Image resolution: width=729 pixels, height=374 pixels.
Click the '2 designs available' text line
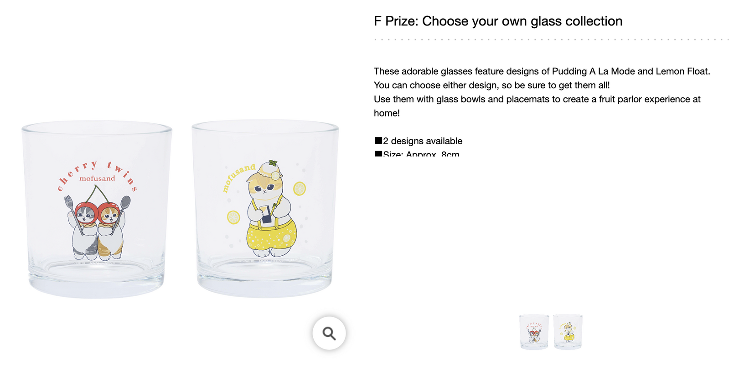tap(418, 141)
